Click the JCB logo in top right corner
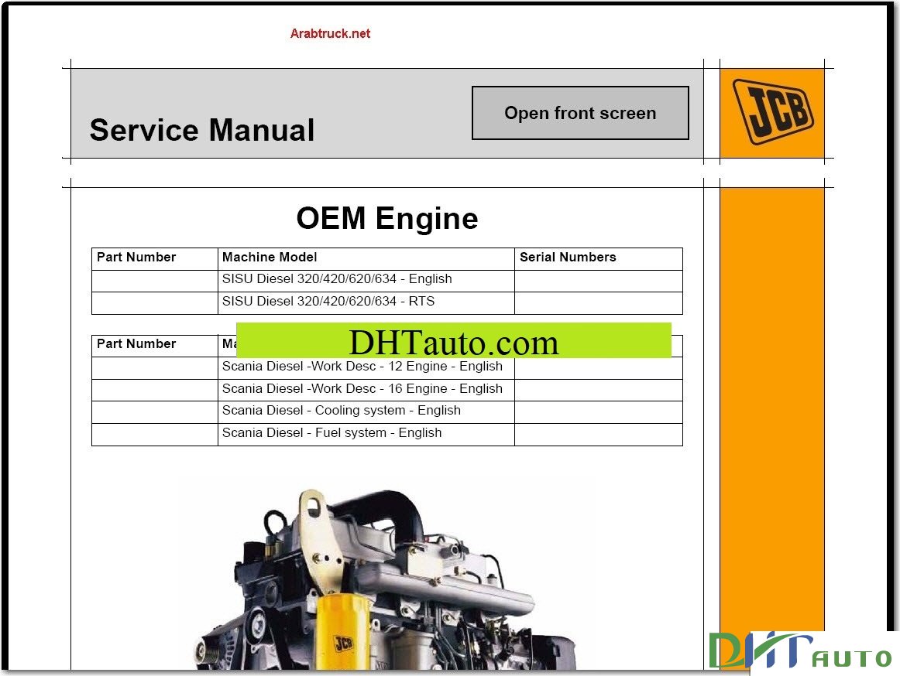 tap(771, 113)
